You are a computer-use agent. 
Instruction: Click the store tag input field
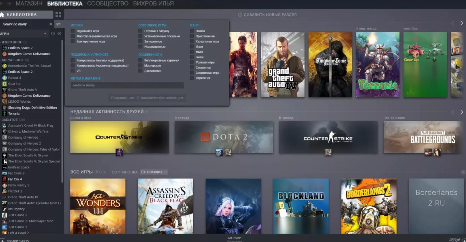pos(127,85)
